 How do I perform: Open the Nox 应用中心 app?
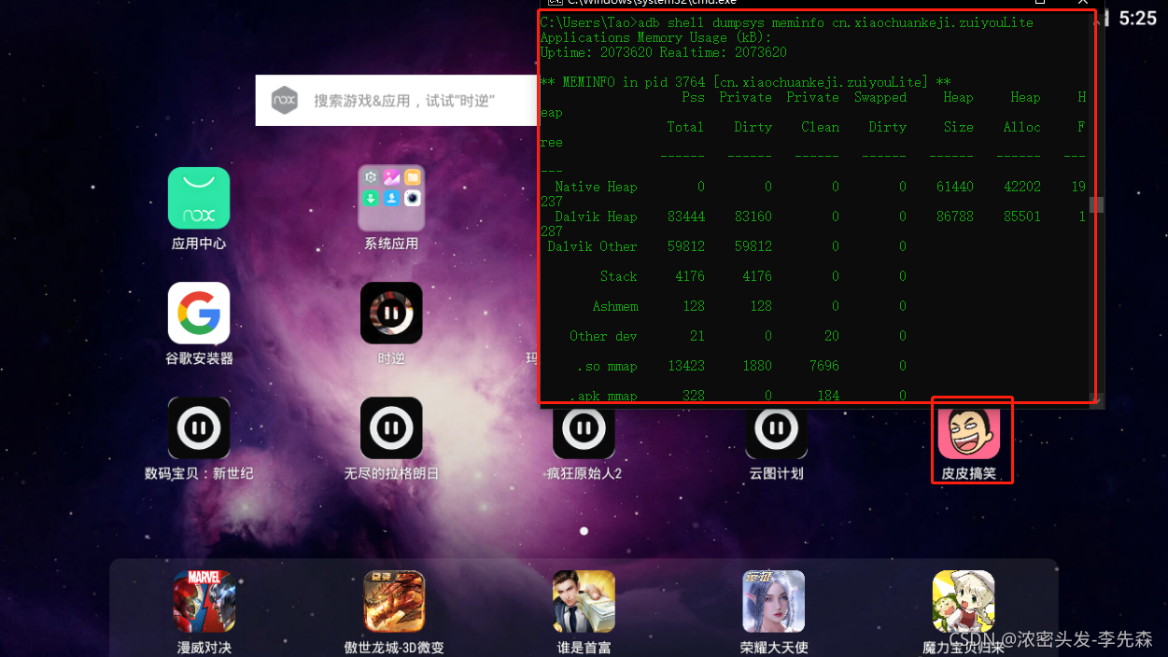coord(199,198)
